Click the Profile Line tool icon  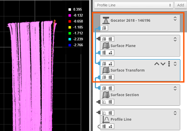coord(106,119)
